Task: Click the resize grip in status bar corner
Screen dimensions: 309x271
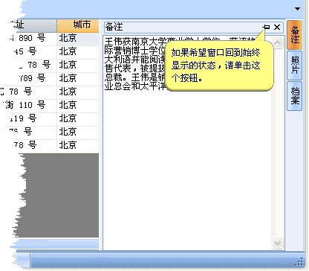Action: (299, 262)
